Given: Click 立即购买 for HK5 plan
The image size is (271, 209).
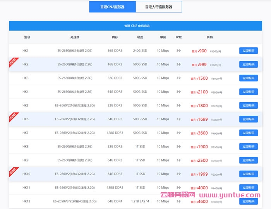Looking at the screenshot, I should click(x=248, y=105).
